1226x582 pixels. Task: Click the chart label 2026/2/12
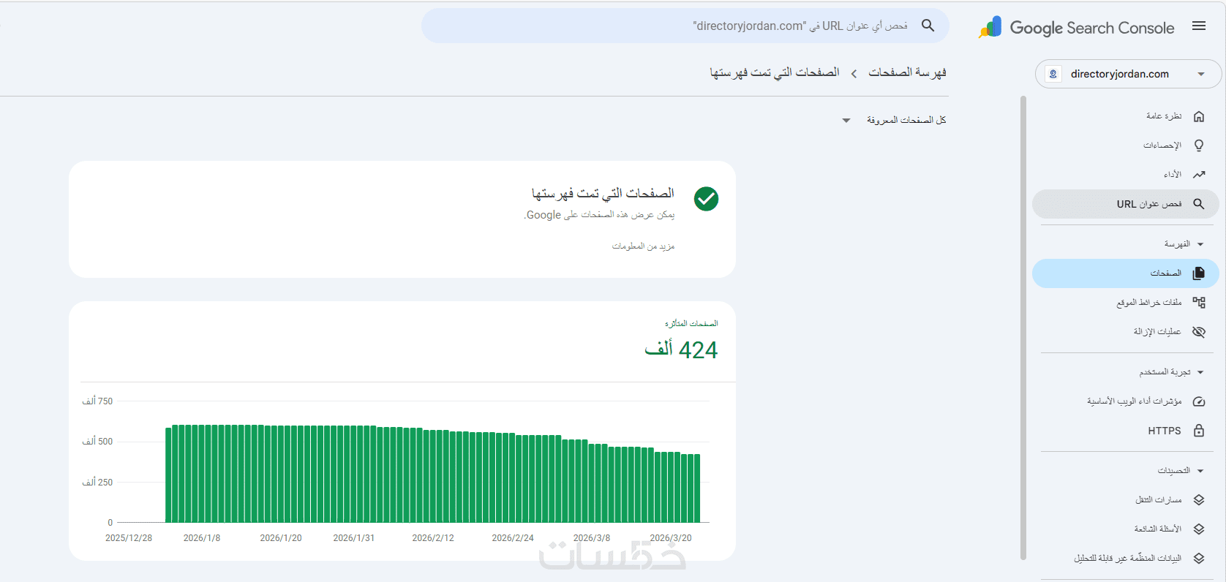pos(433,538)
